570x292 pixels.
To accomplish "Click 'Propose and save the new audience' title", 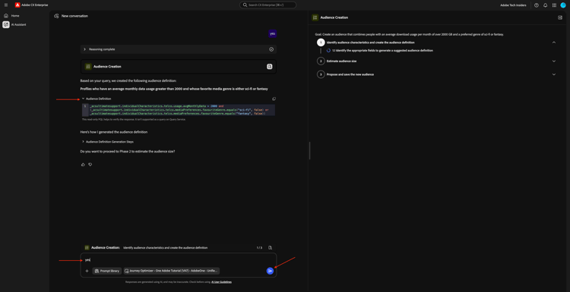I will point(350,74).
